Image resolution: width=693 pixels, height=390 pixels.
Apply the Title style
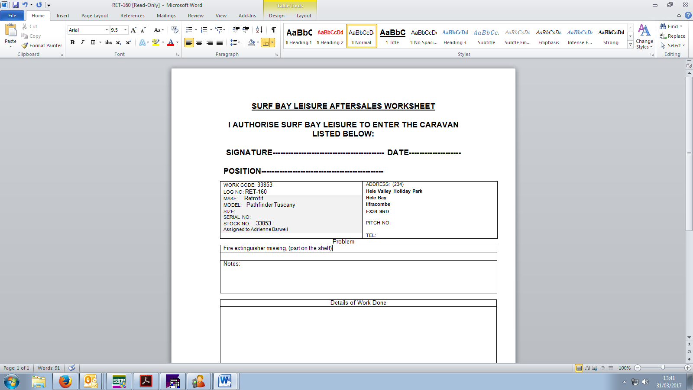tap(392, 36)
